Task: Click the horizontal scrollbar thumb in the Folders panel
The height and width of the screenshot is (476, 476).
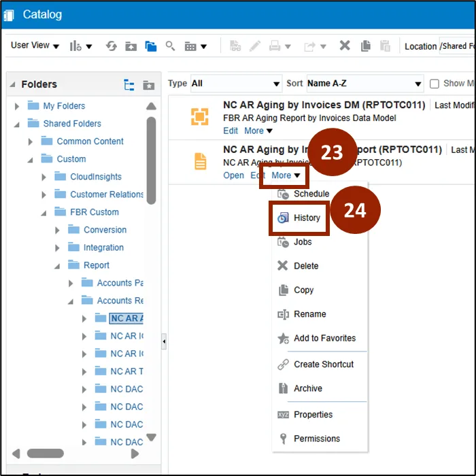Action: 46,454
